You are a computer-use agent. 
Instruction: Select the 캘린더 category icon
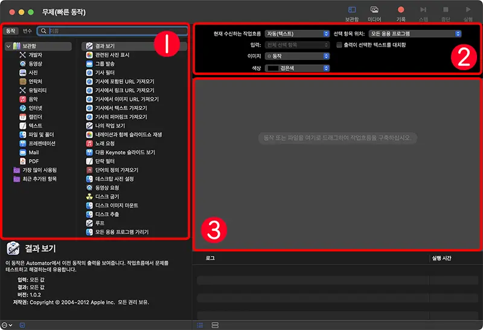[22, 117]
